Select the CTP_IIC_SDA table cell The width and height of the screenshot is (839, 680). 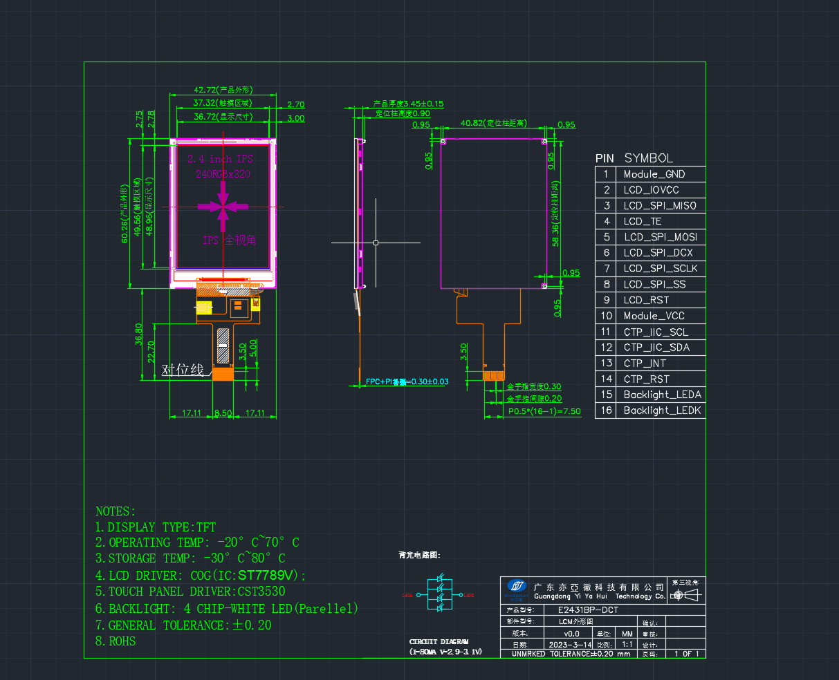[x=656, y=348]
